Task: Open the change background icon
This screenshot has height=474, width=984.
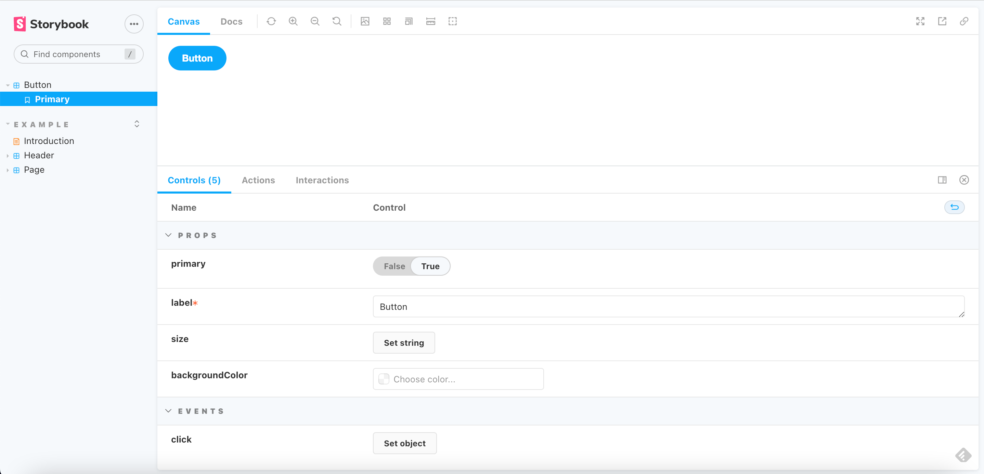Action: 365,22
